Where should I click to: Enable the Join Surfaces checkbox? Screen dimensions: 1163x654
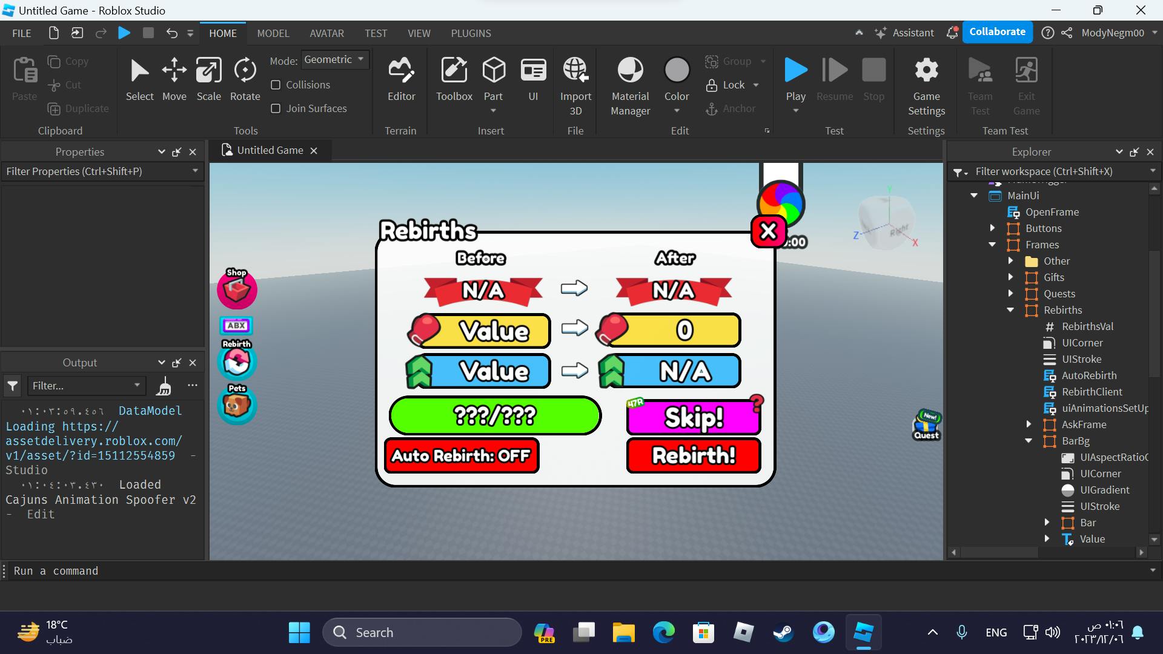point(276,108)
